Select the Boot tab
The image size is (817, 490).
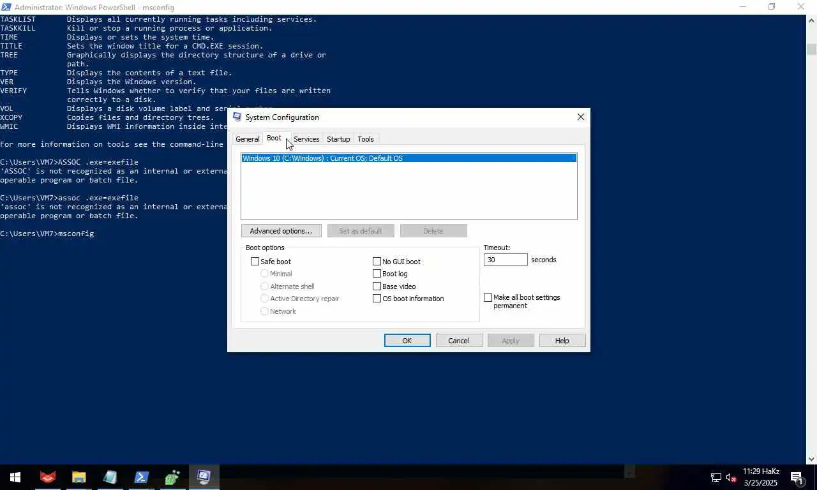274,138
